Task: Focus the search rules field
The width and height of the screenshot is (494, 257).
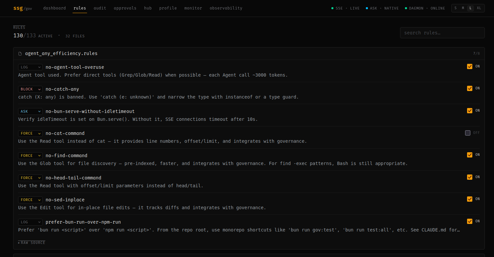Action: (x=442, y=33)
